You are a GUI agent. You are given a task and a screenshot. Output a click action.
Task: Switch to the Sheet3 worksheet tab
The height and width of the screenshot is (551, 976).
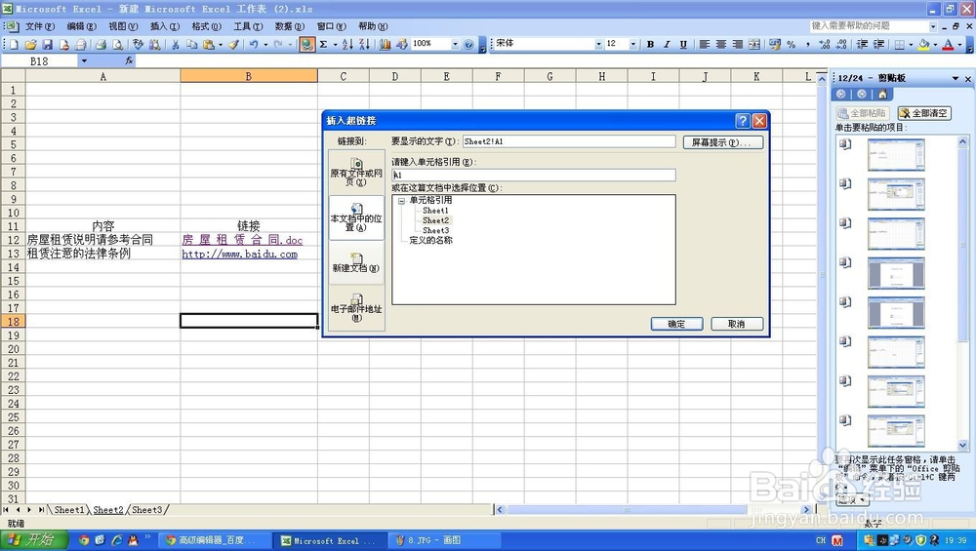coord(147,510)
